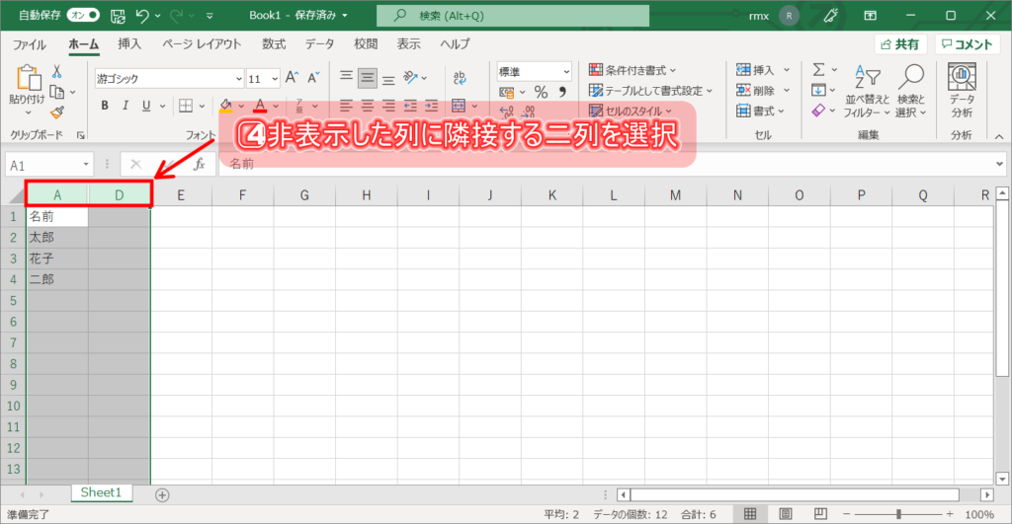
Task: Click the Save icon in title bar
Action: point(118,16)
